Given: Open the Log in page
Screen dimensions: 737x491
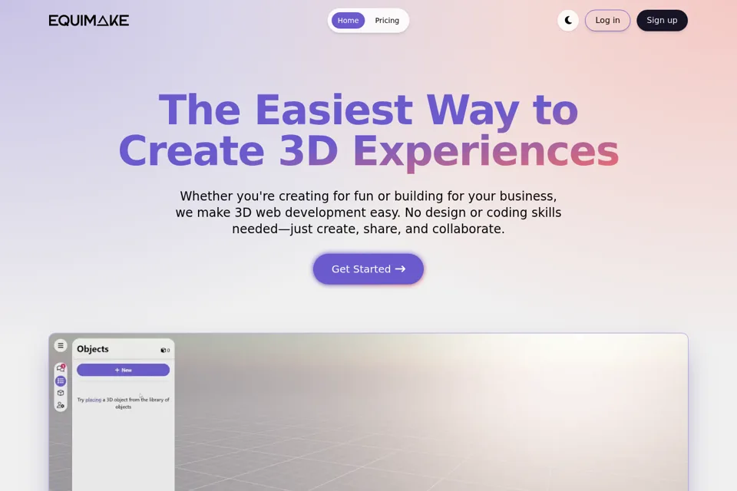Looking at the screenshot, I should tap(607, 20).
